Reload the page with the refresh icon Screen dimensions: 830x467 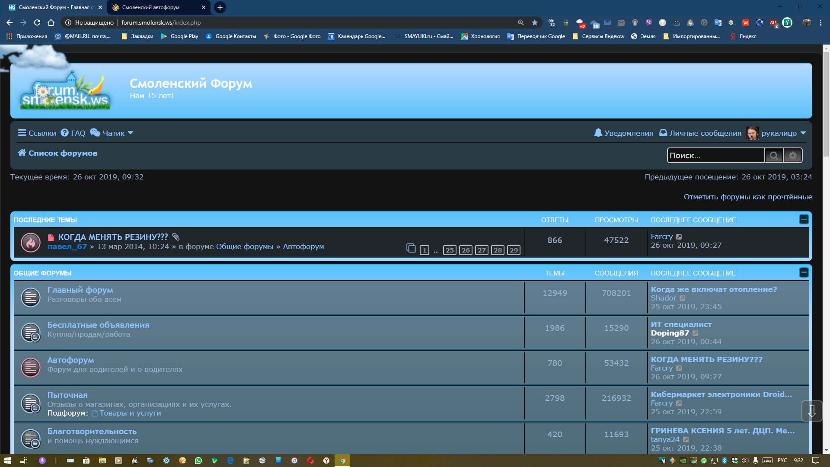[37, 22]
